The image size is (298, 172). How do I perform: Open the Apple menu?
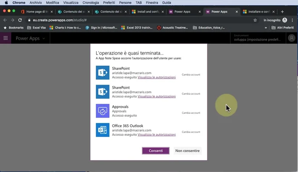pos(6,3)
